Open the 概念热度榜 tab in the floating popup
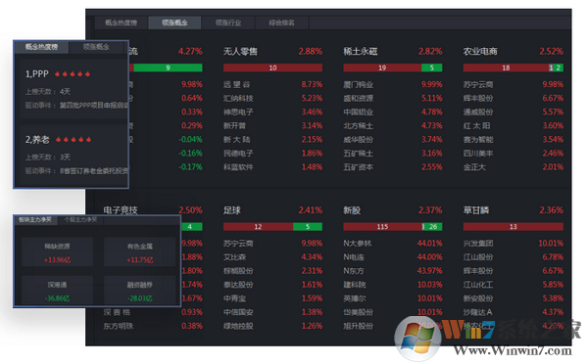This screenshot has width=588, height=364. click(41, 47)
